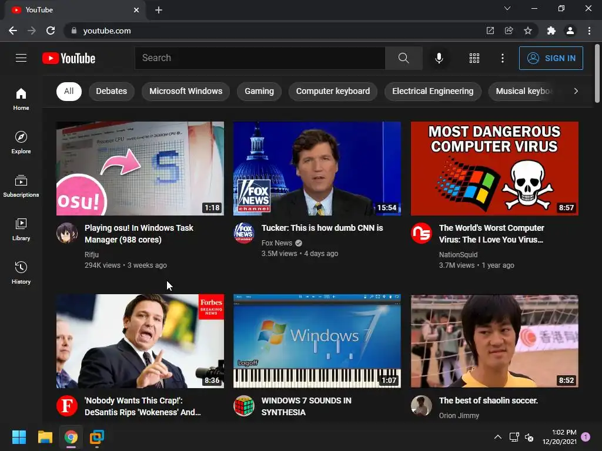Open the YouTube apps grid icon
Viewport: 602px width, 451px height.
[x=474, y=58]
